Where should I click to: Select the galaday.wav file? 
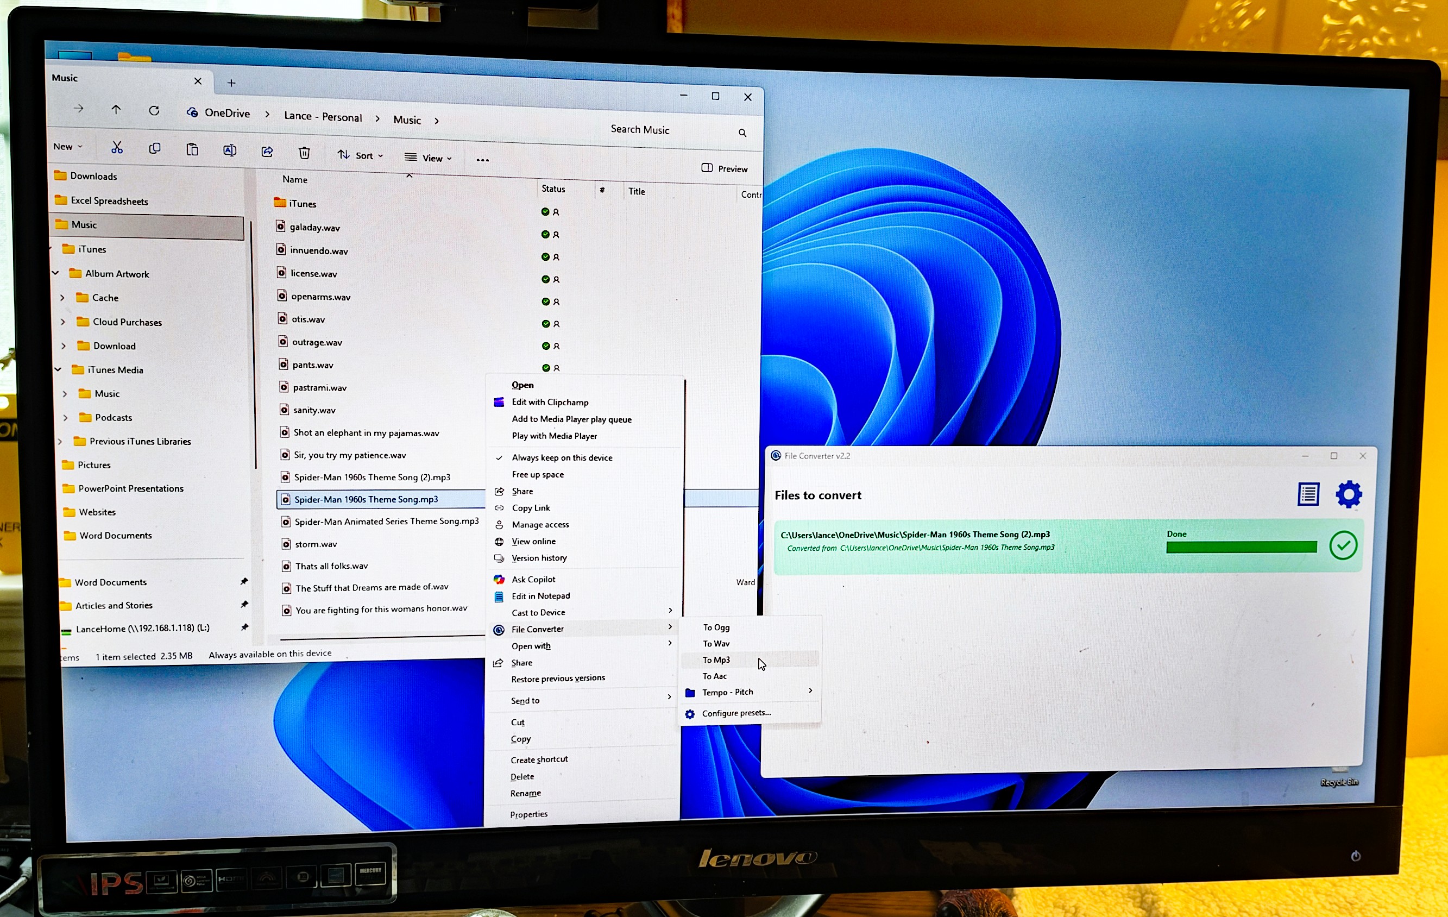(x=314, y=227)
